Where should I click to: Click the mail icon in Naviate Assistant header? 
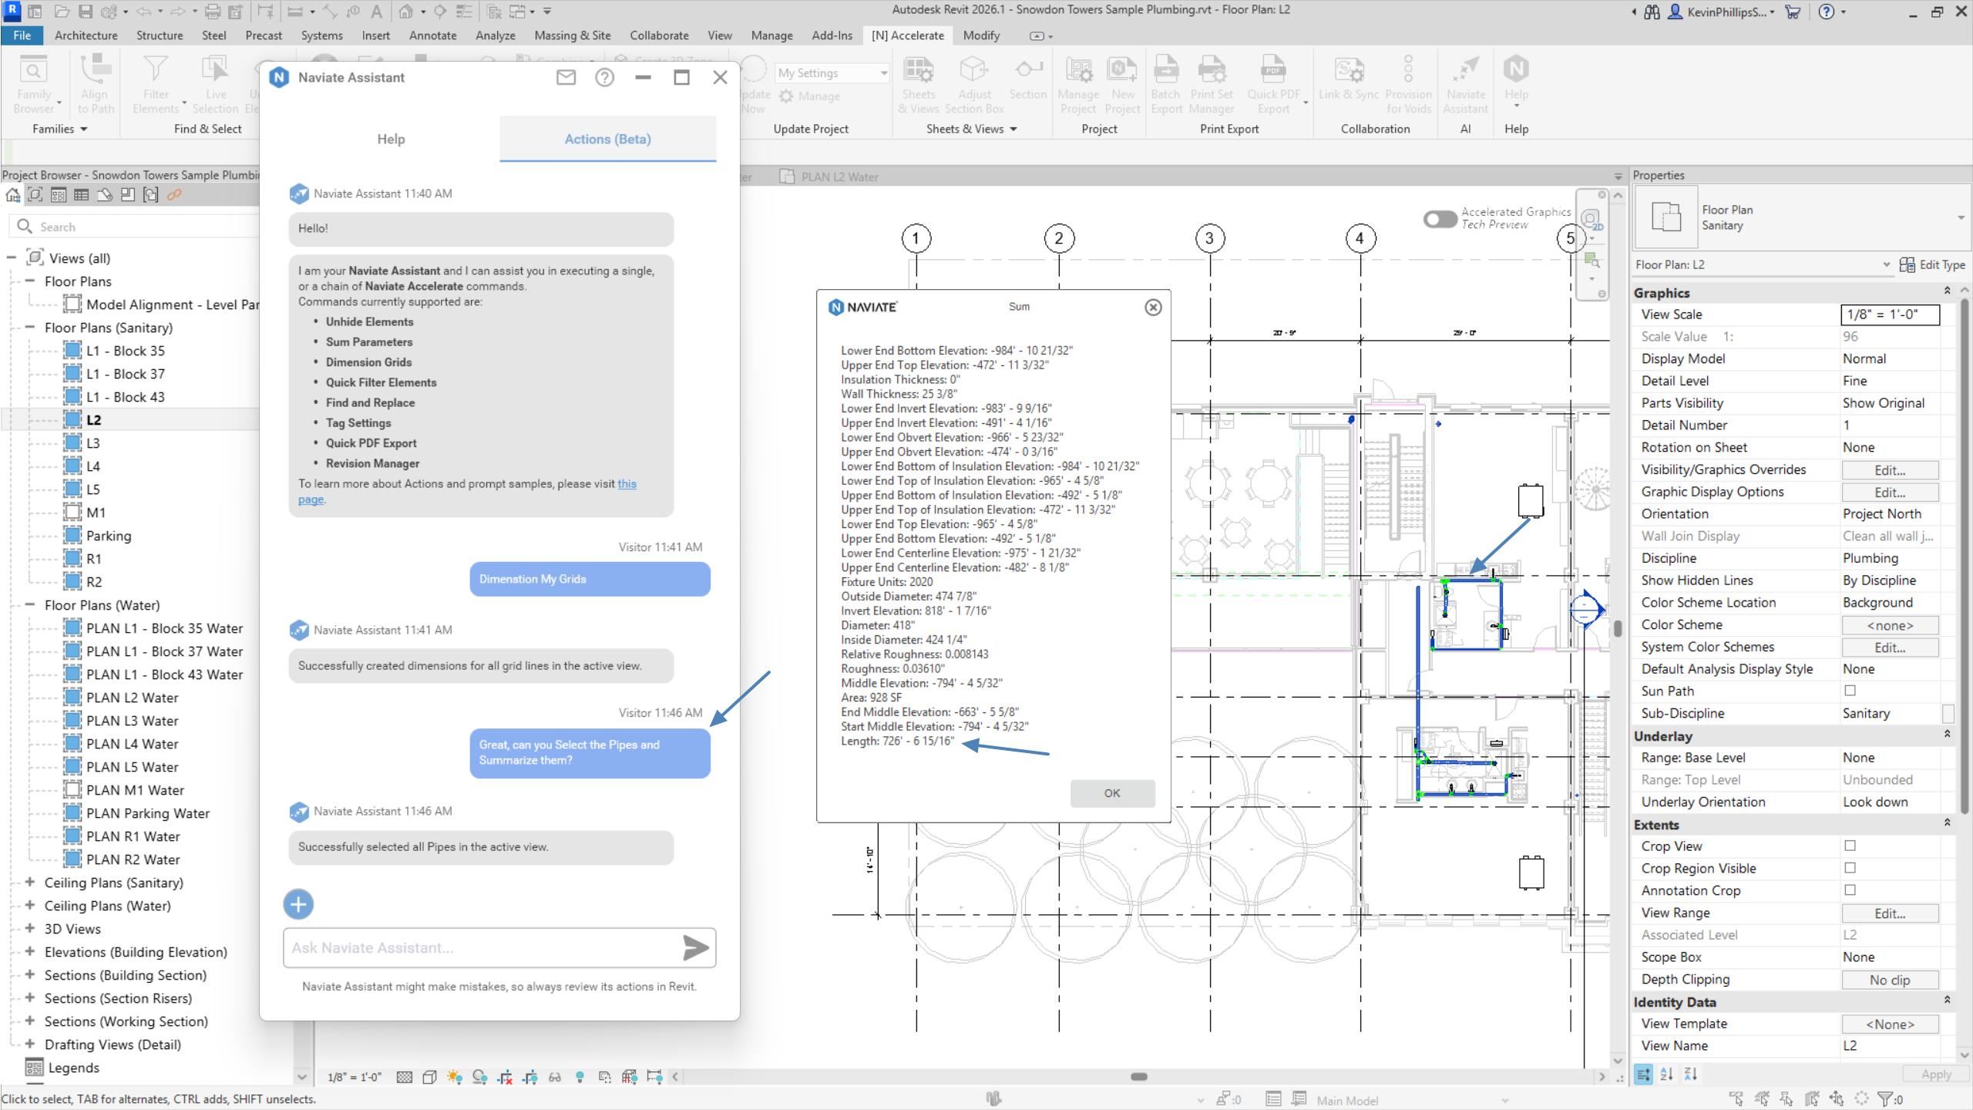coord(566,77)
